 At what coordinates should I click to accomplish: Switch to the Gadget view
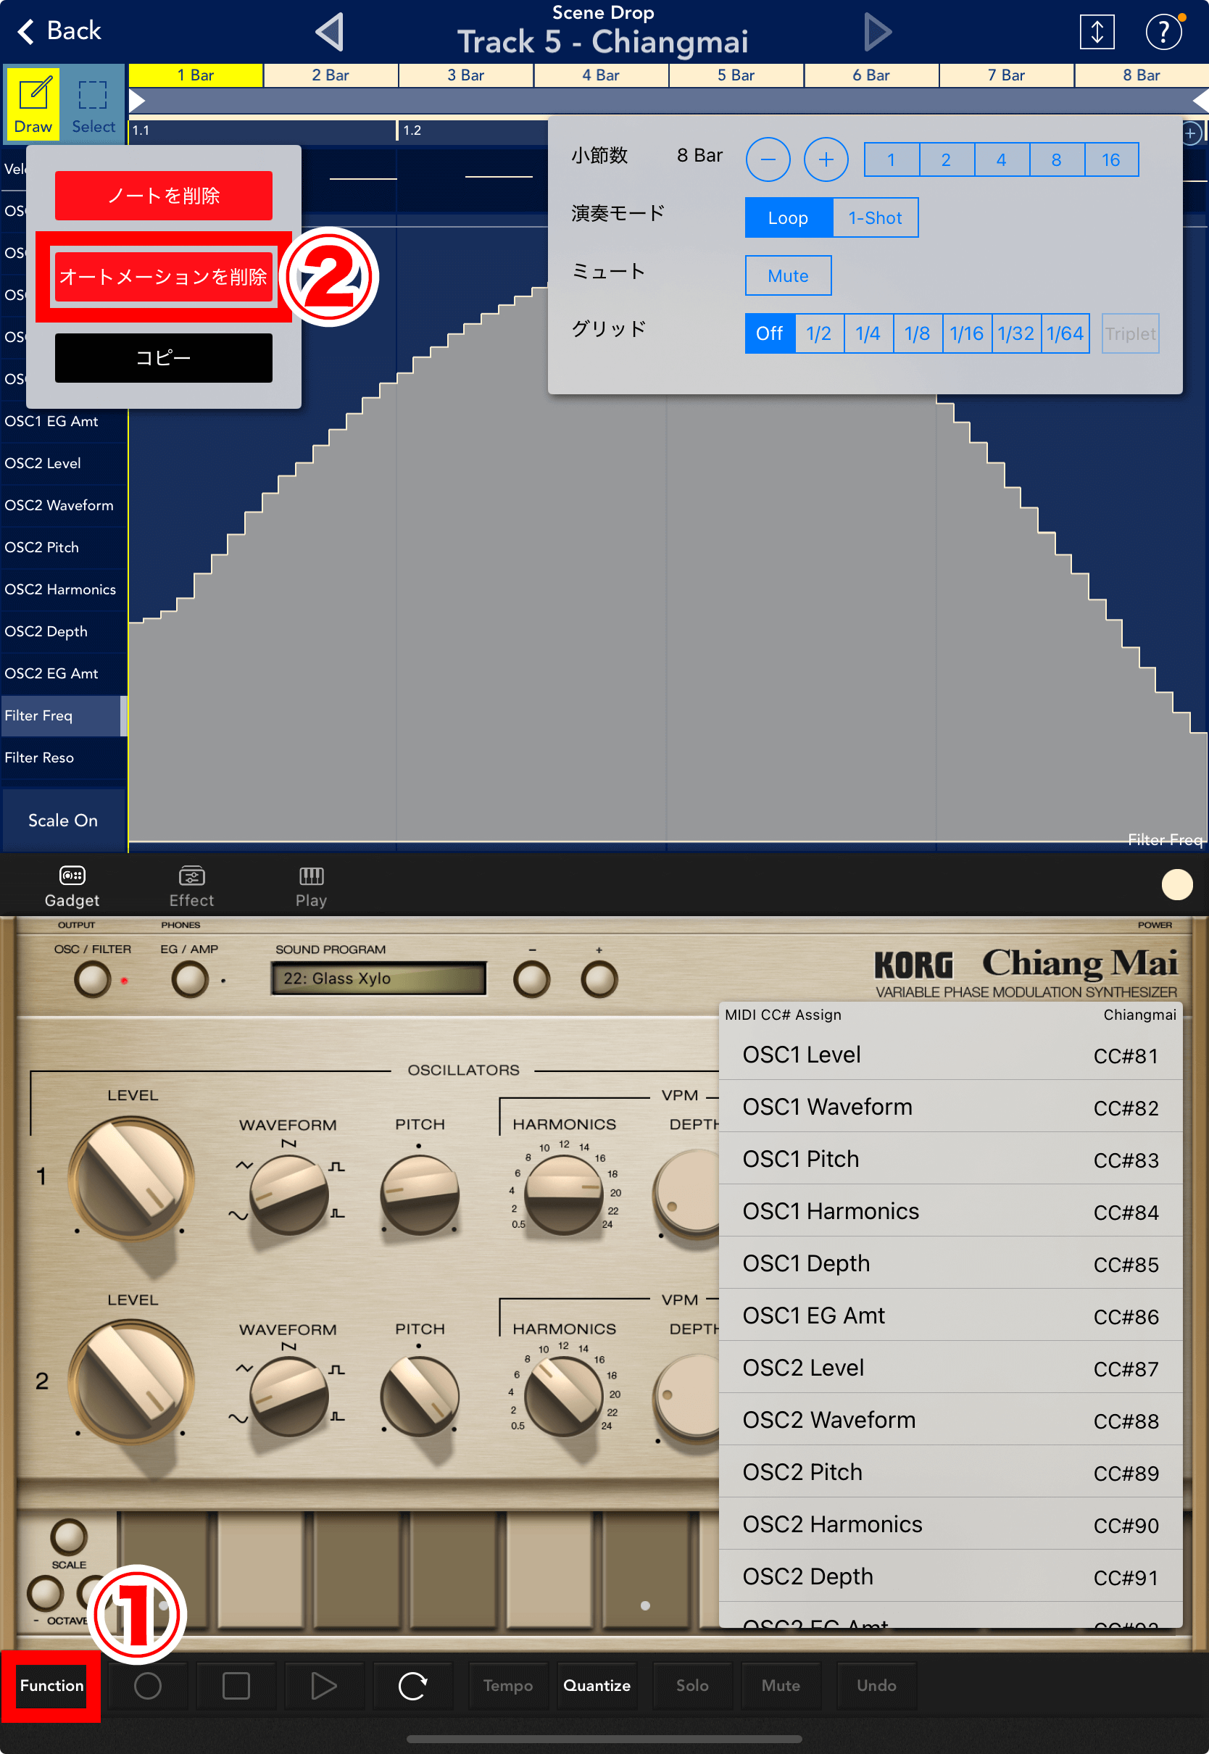72,886
